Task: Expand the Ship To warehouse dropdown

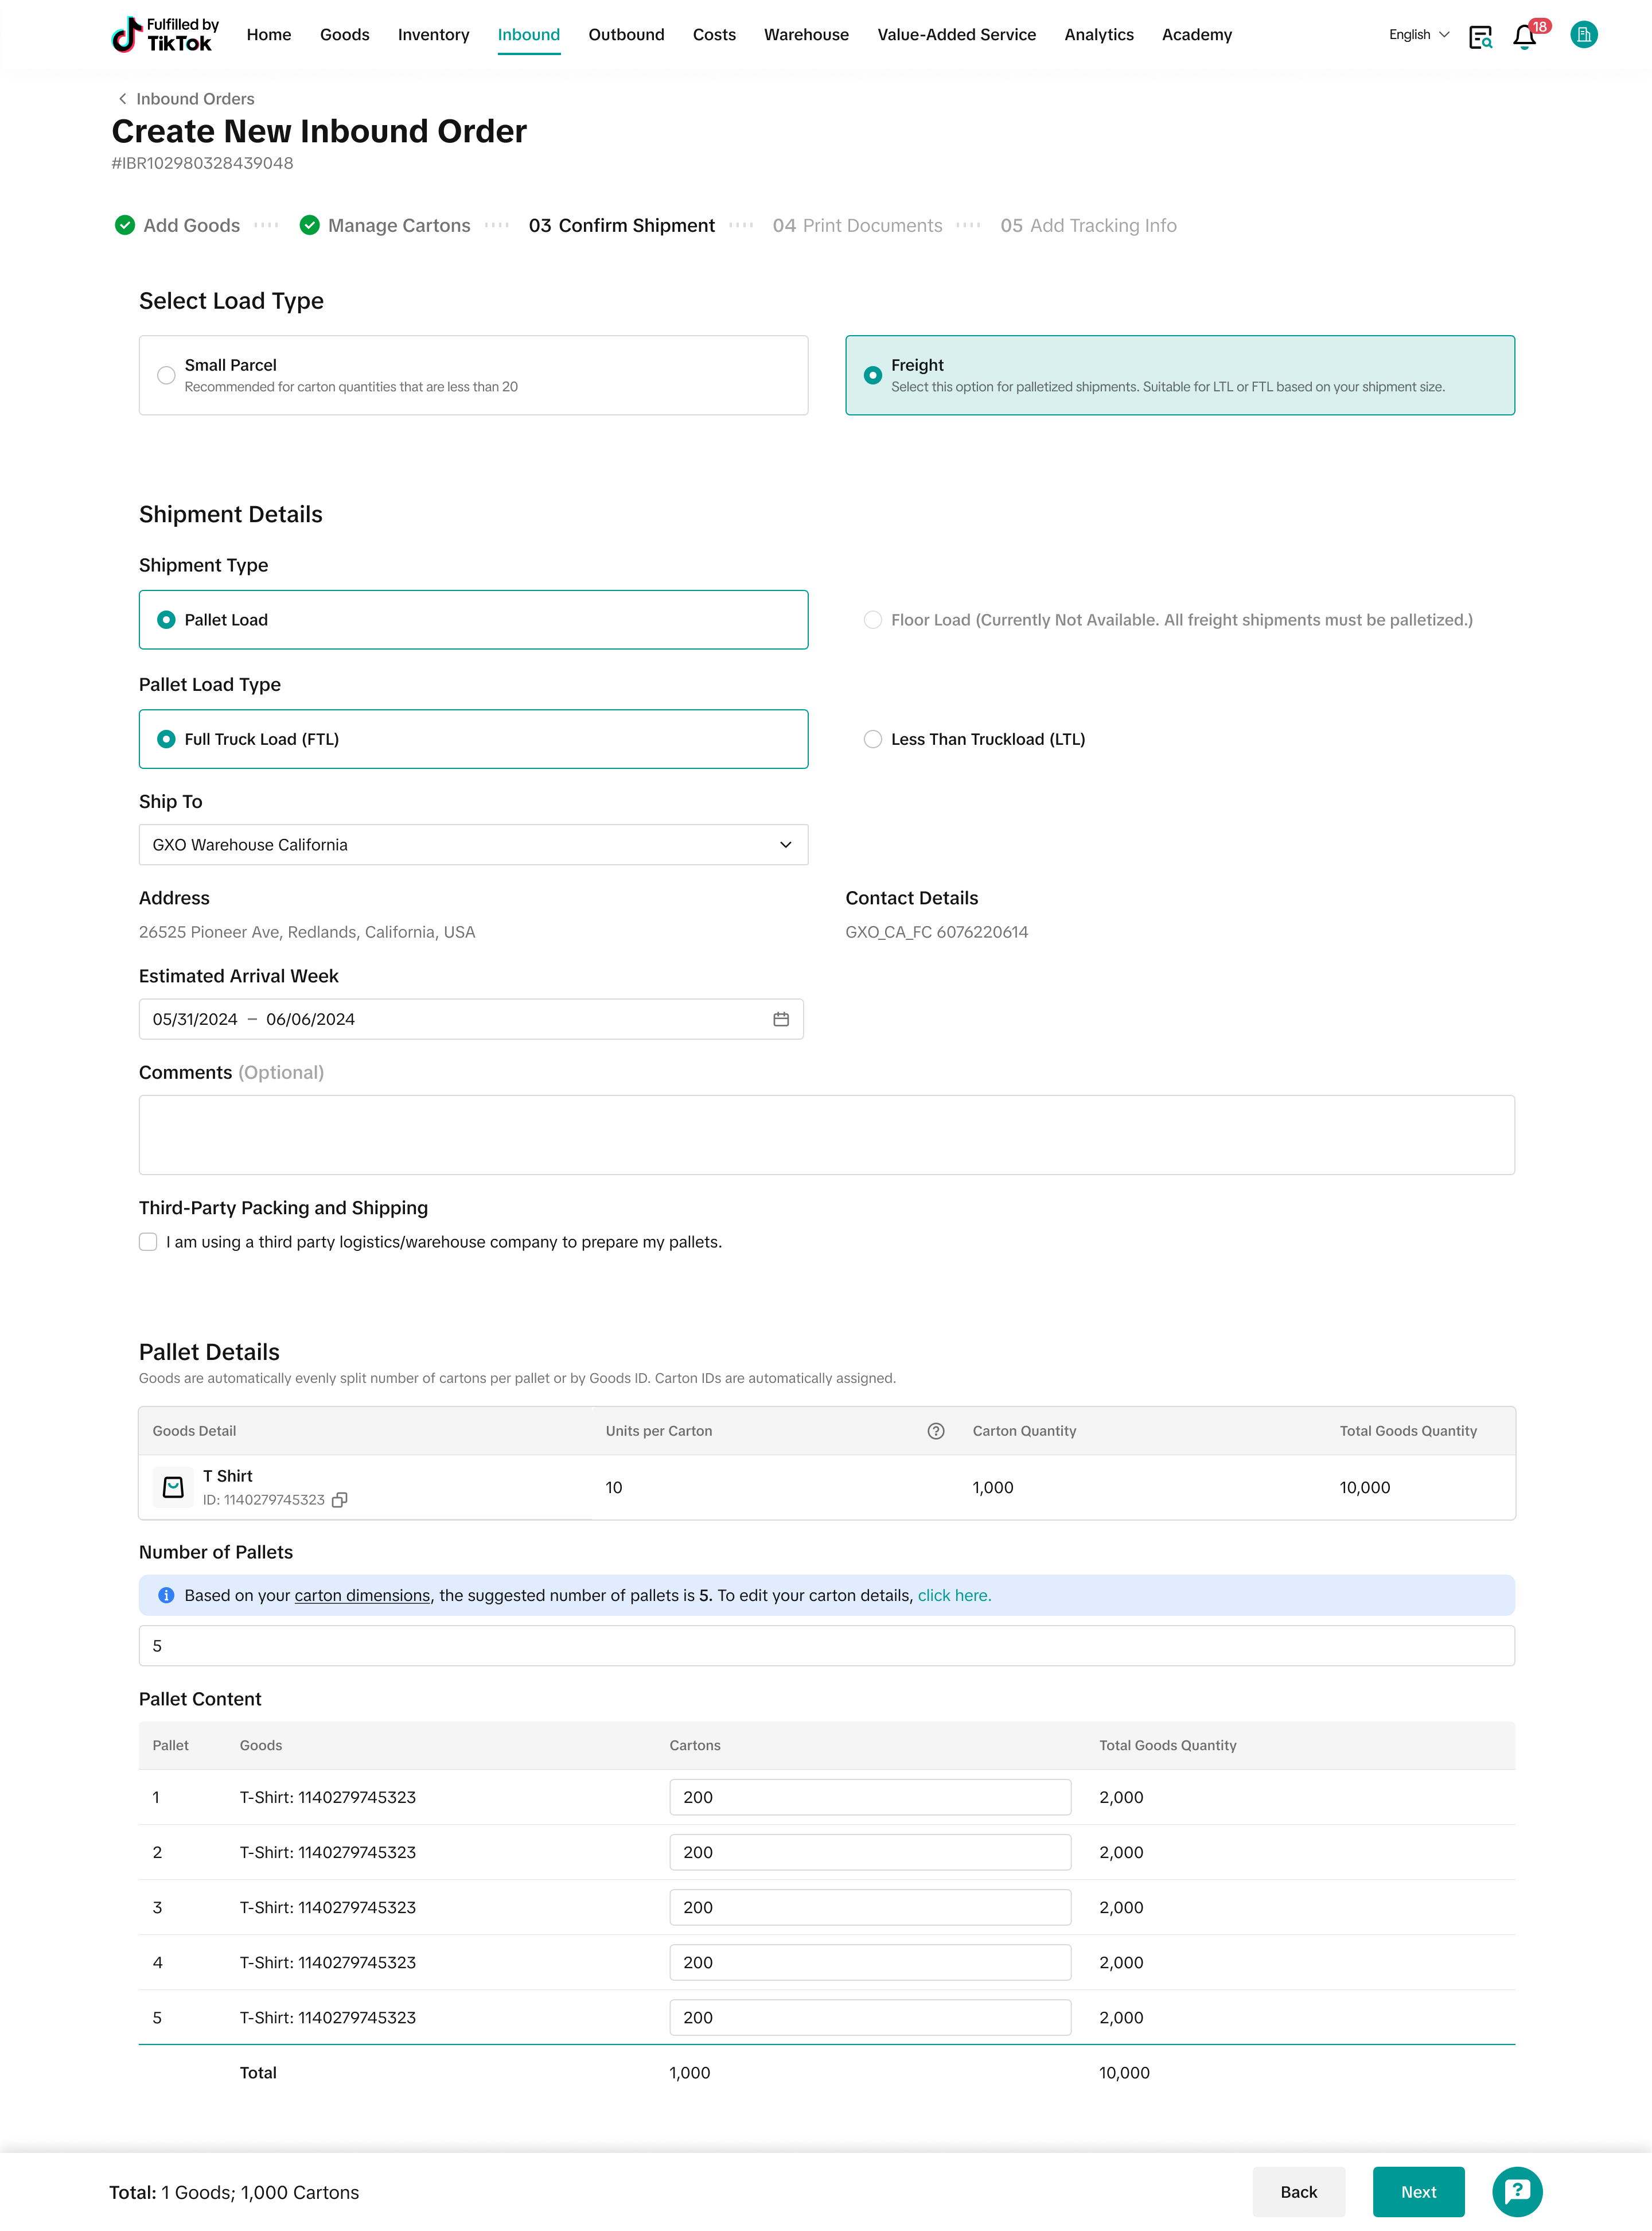Action: pyautogui.click(x=473, y=845)
